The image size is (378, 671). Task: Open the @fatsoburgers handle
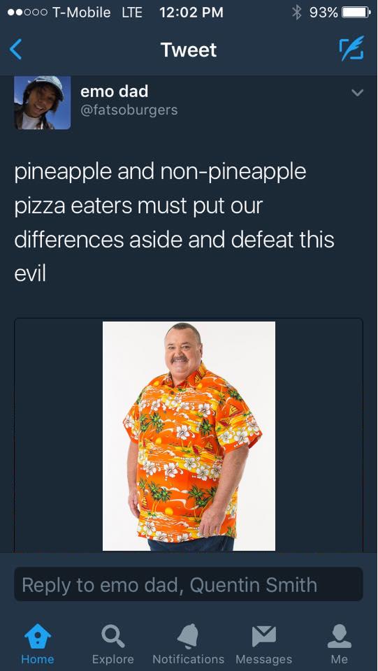129,110
